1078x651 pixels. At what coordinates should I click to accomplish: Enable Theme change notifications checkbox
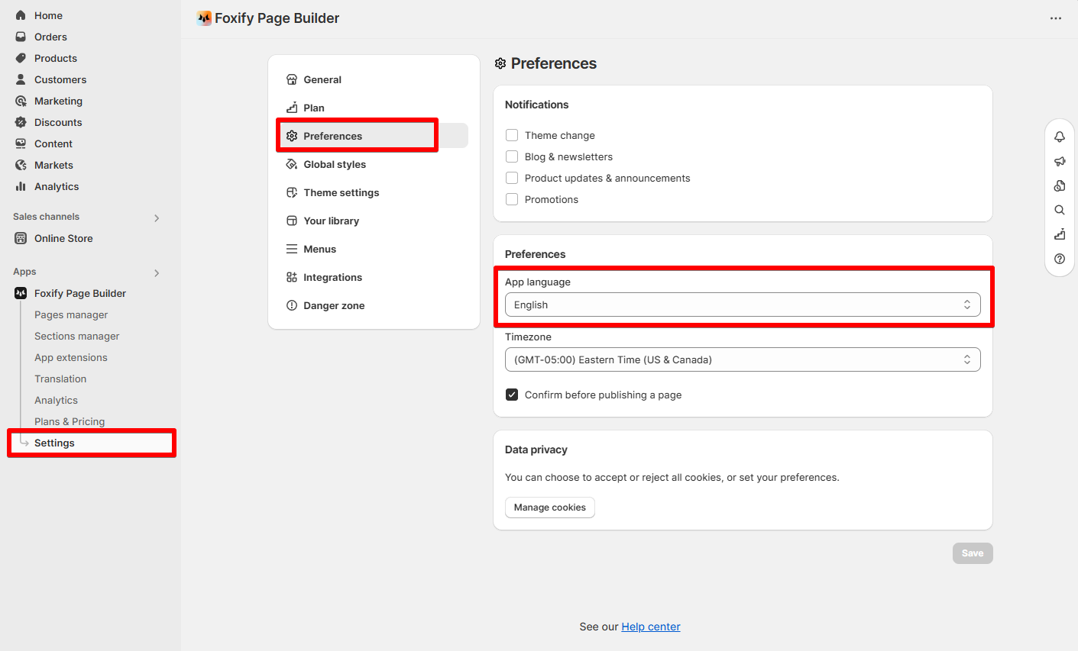[x=512, y=135]
